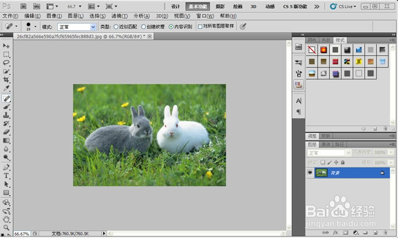Switch to 摄影 workspace

(220, 6)
